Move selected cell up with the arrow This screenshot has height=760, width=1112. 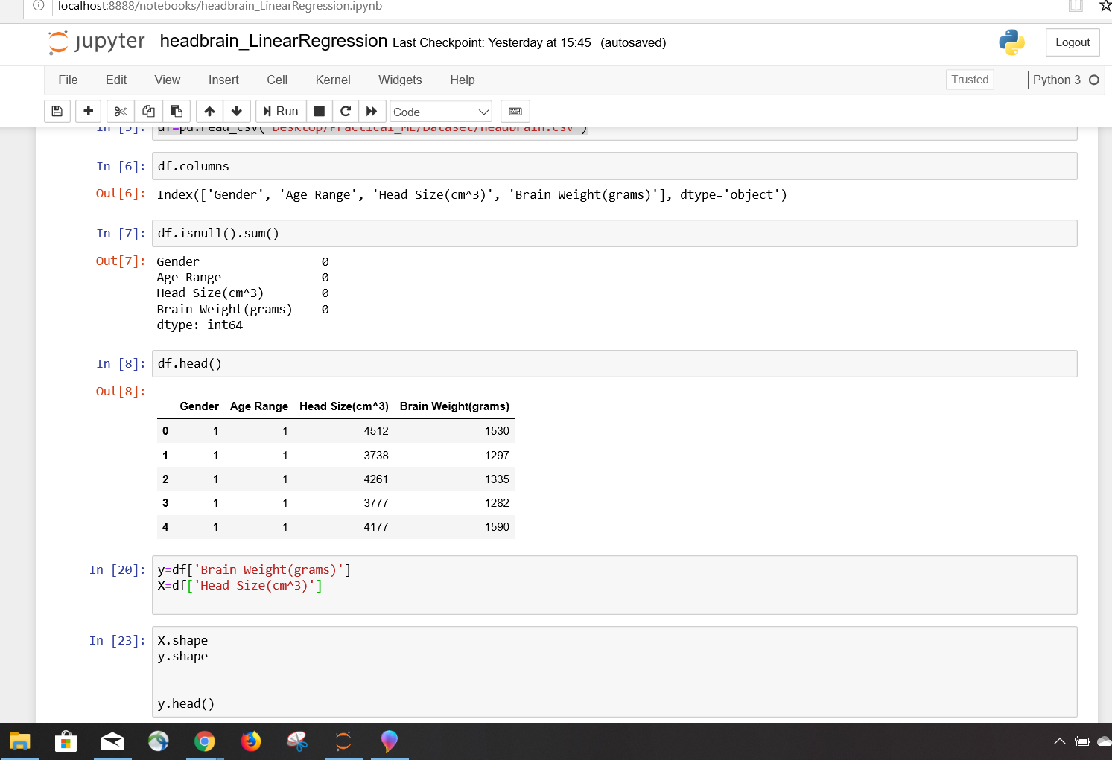coord(209,112)
